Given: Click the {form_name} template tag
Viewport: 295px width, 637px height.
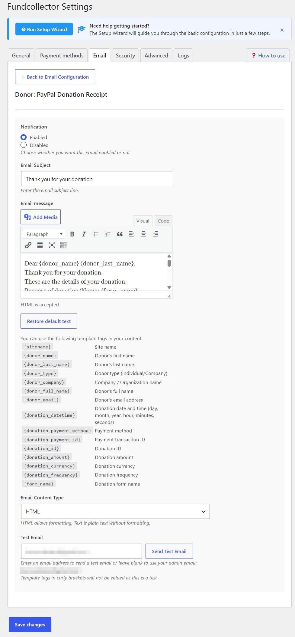Looking at the screenshot, I should point(39,484).
